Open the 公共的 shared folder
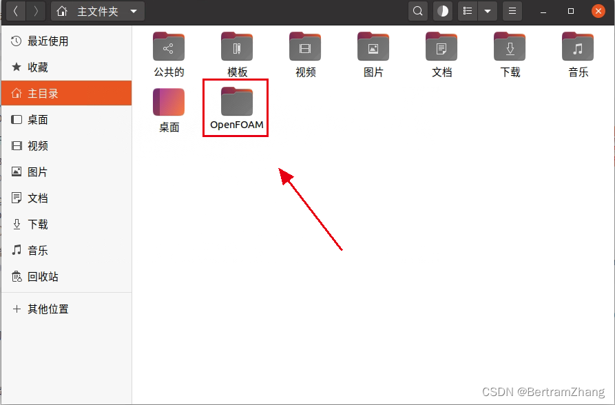The image size is (615, 405). (x=169, y=47)
